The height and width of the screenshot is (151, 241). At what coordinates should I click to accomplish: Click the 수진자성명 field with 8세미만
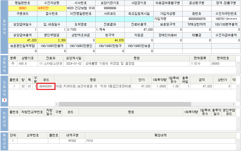[52, 8]
